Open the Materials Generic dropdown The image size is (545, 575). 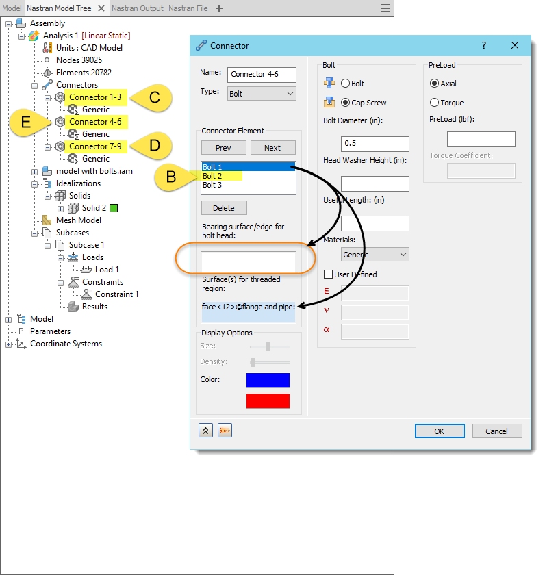(x=375, y=255)
